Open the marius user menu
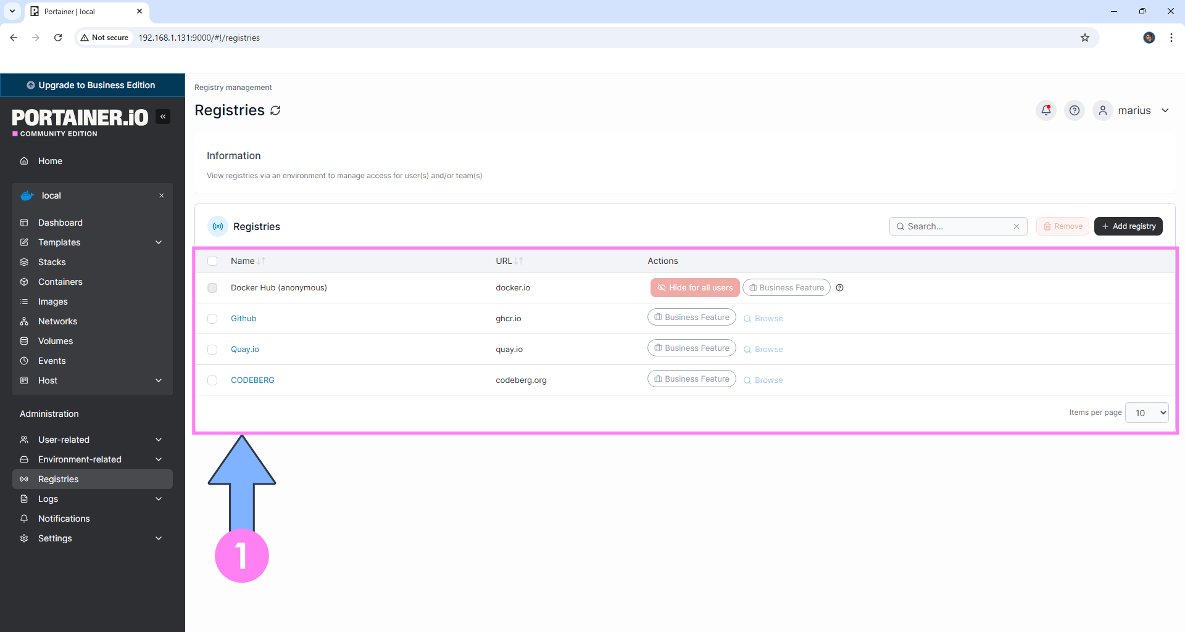1185x632 pixels. point(1134,110)
